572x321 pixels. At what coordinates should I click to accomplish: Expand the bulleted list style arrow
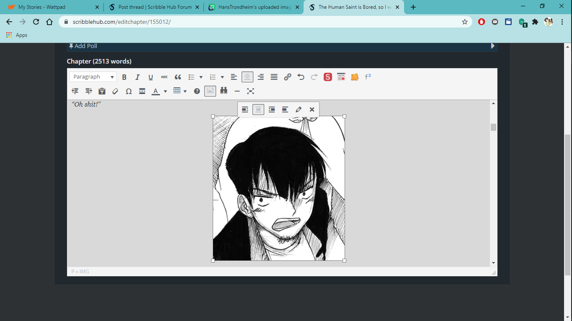click(x=201, y=77)
